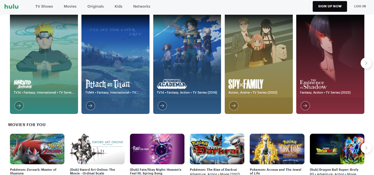The width and height of the screenshot is (374, 175).
Task: Open the Movies menu
Action: [x=70, y=6]
